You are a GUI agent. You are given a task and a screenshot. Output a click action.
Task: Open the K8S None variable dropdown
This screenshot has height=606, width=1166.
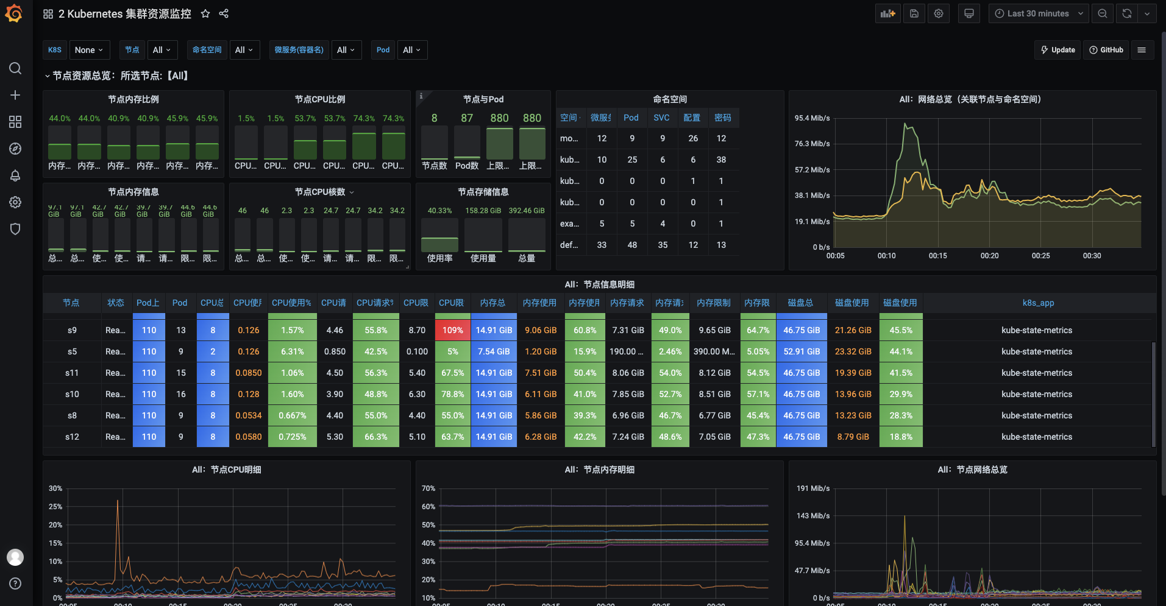pyautogui.click(x=89, y=50)
